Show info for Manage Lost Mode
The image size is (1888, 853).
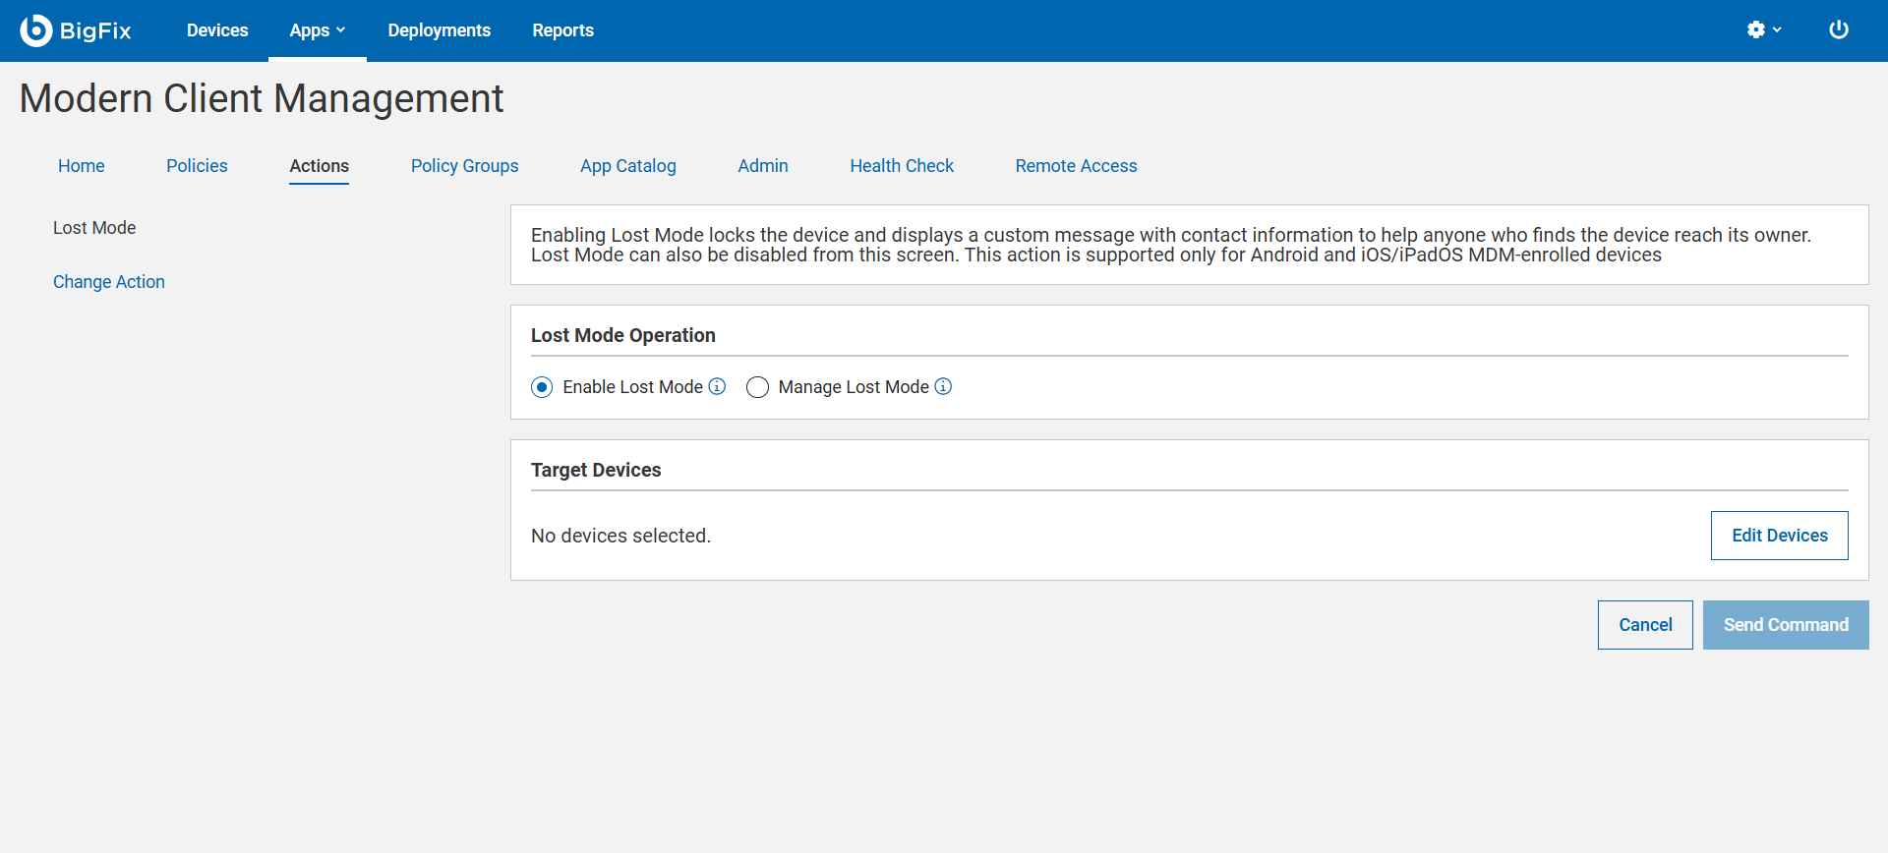pos(943,386)
